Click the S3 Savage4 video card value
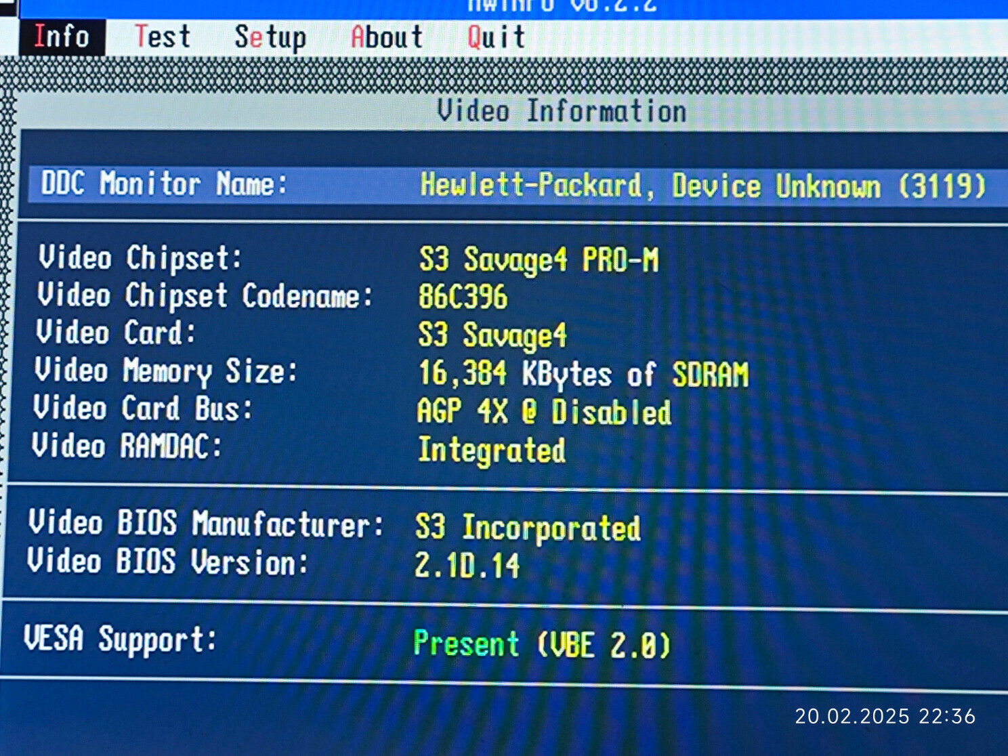Viewport: 1008px width, 756px height. pos(492,335)
